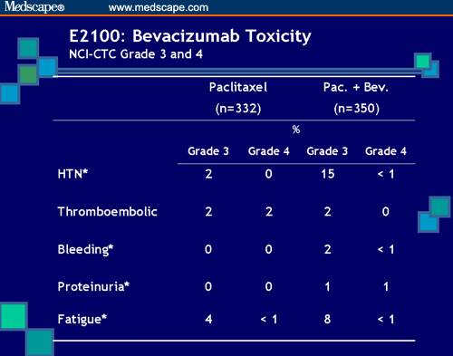
Task: Click the Medscape logo
Action: [x=34, y=6]
